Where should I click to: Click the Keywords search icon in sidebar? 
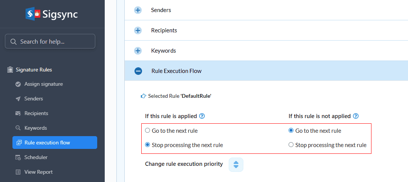[x=18, y=128]
